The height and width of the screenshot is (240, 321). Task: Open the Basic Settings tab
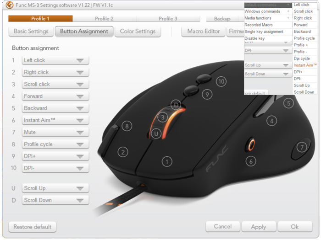[31, 32]
